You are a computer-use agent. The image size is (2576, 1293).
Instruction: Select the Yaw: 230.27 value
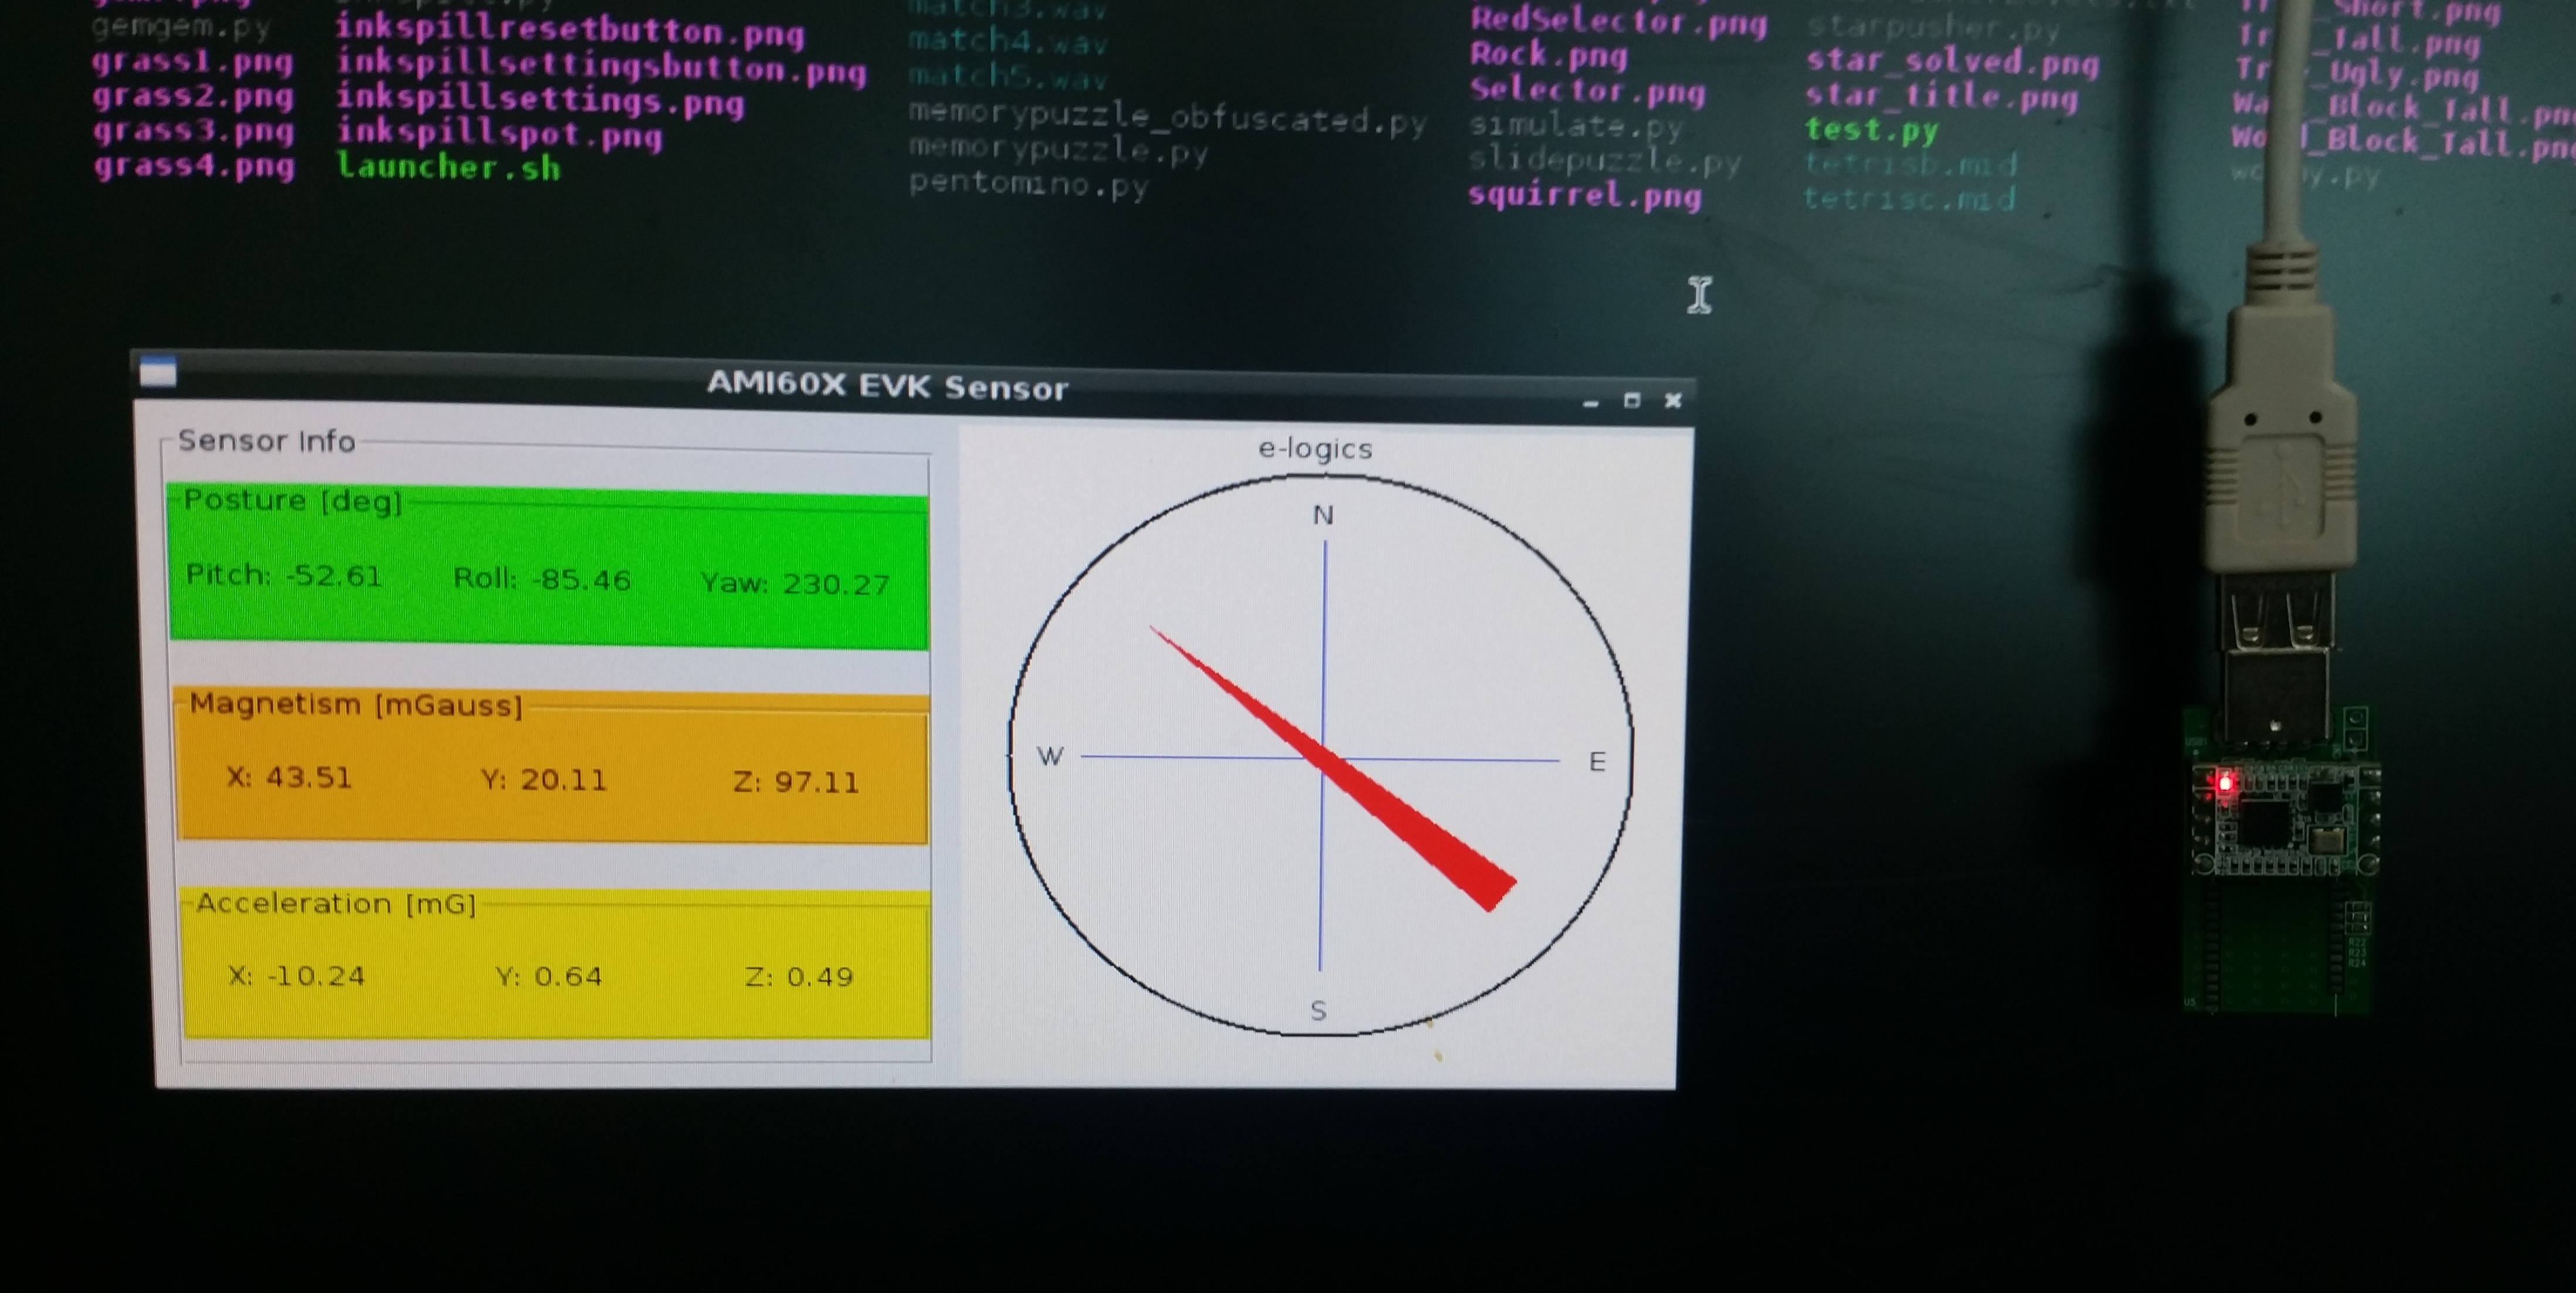point(795,583)
